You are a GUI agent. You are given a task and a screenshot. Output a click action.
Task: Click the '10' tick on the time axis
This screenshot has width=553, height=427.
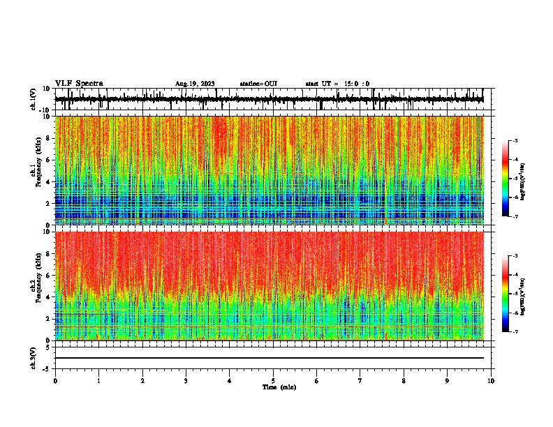(x=491, y=381)
